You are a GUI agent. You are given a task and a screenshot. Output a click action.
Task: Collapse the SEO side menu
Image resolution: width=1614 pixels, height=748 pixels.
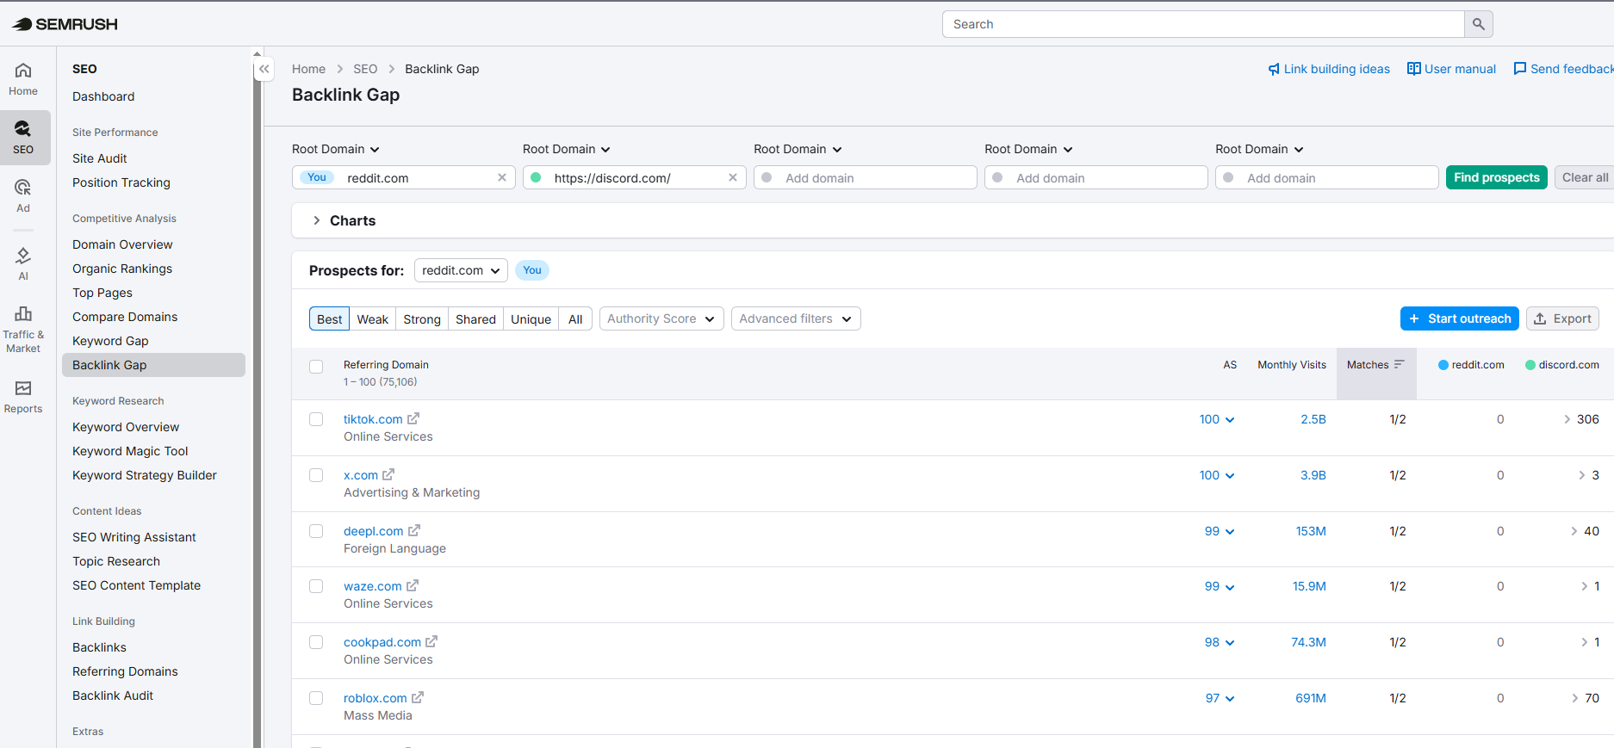pos(264,69)
